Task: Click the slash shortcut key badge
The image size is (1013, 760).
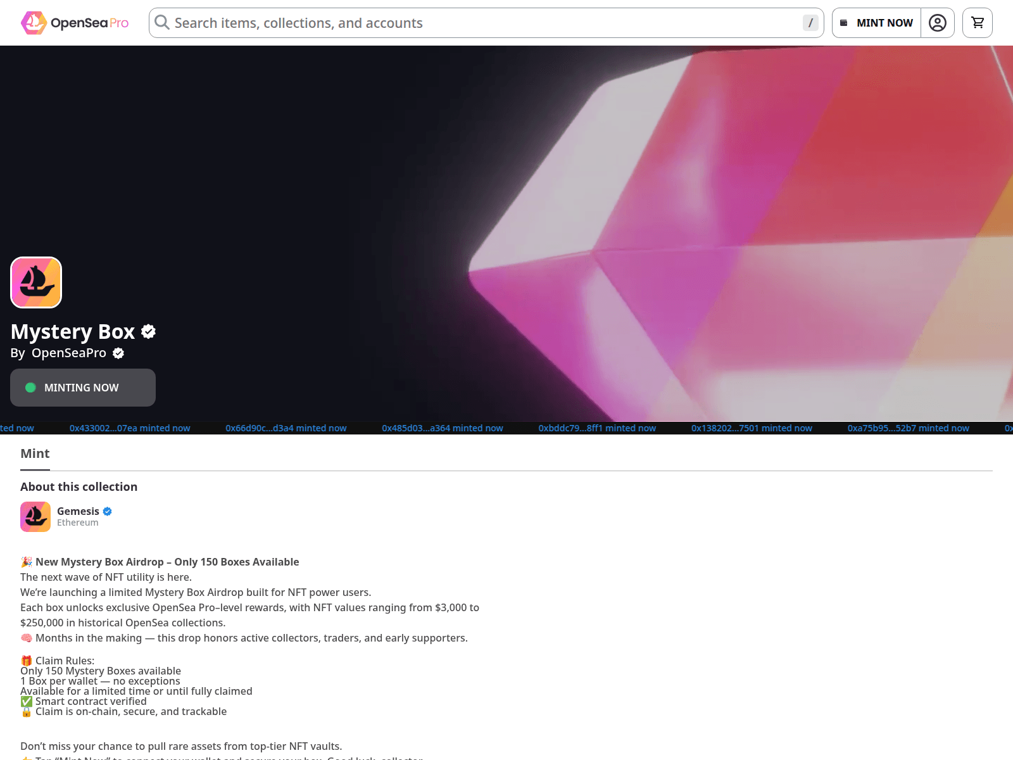Action: [x=810, y=23]
